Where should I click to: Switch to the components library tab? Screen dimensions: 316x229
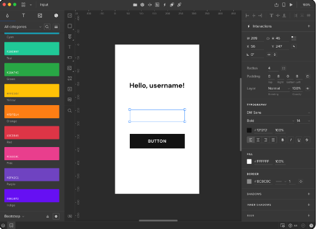56,16
